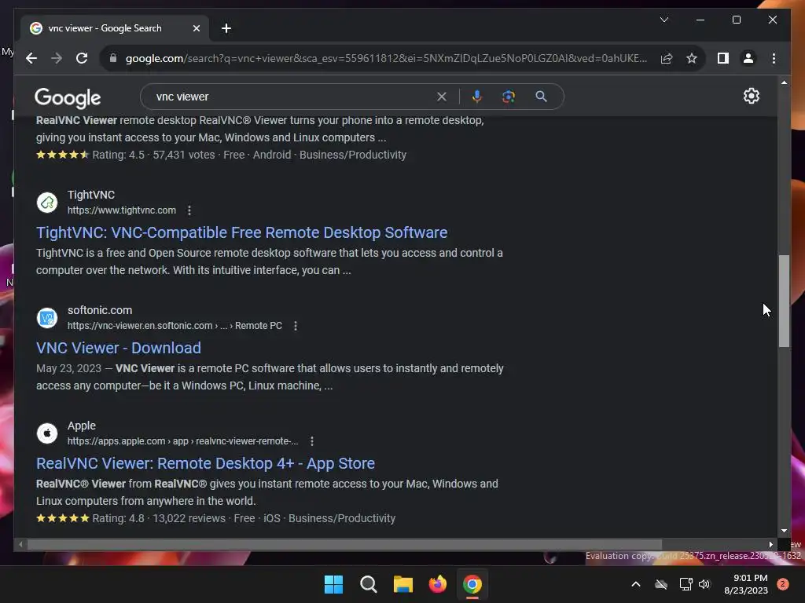Open the volume control in the tray
Viewport: 805px width, 603px height.
click(704, 584)
